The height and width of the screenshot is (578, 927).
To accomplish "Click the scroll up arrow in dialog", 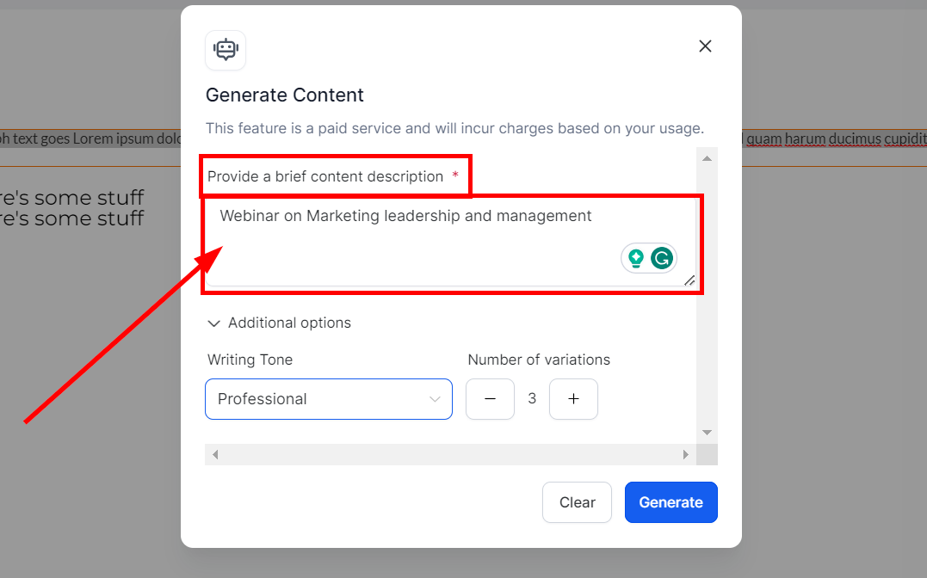I will coord(707,158).
